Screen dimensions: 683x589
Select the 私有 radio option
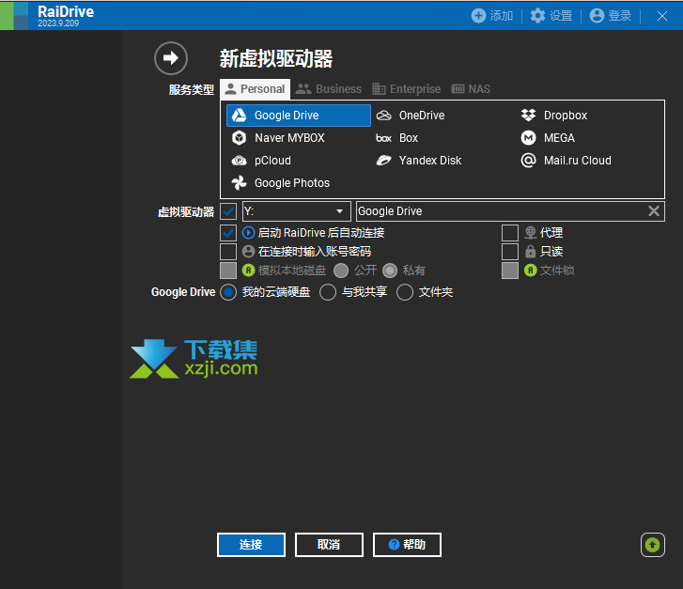point(390,271)
